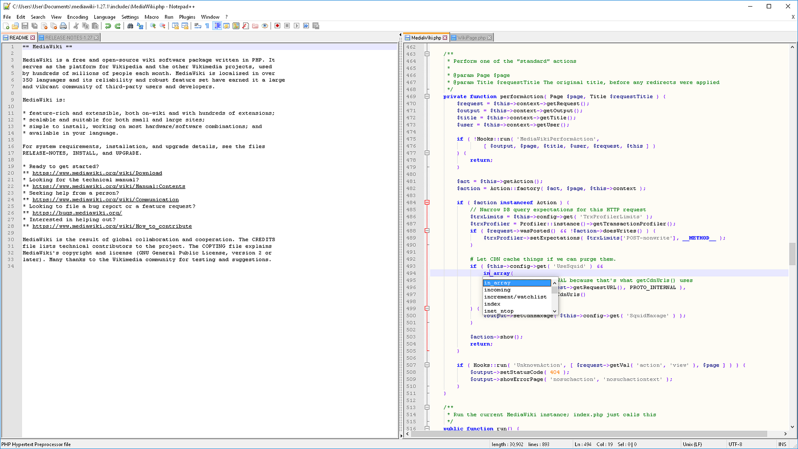The height and width of the screenshot is (449, 798).
Task: Print the document via toolbar icon
Action: [x=63, y=26]
